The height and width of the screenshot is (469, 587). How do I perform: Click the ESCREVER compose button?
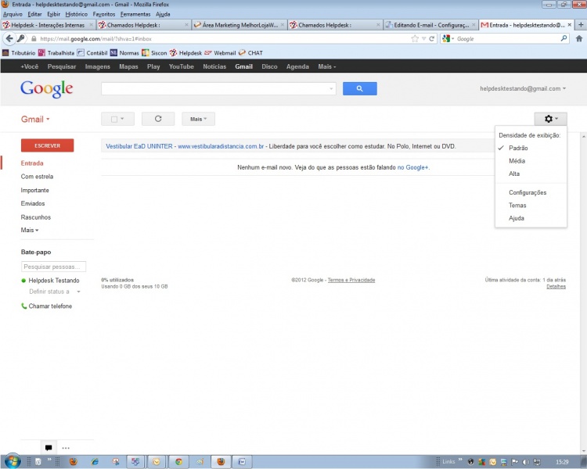[x=47, y=145]
